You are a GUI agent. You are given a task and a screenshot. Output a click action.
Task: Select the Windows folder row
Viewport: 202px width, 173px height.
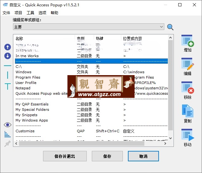(x=91, y=72)
